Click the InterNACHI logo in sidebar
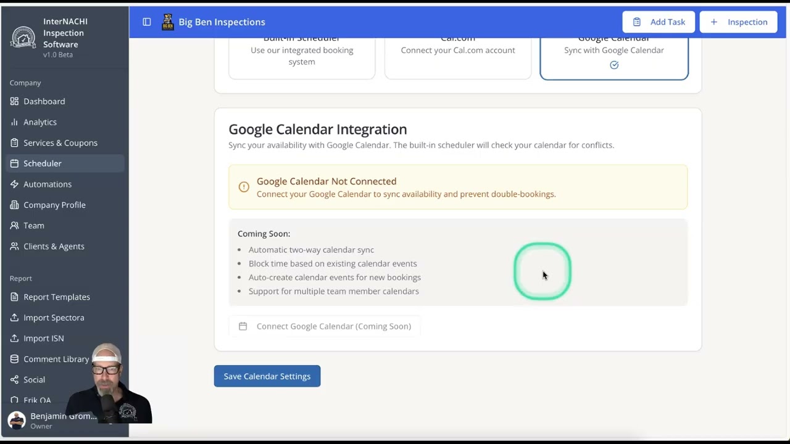The width and height of the screenshot is (790, 444). (x=23, y=37)
